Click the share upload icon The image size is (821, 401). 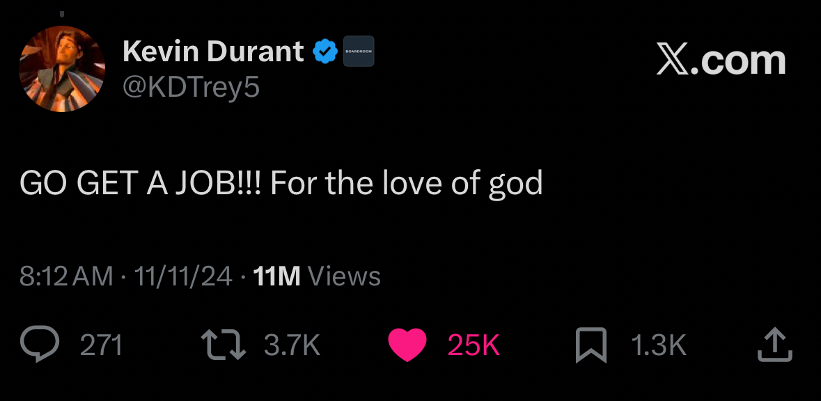coord(774,345)
